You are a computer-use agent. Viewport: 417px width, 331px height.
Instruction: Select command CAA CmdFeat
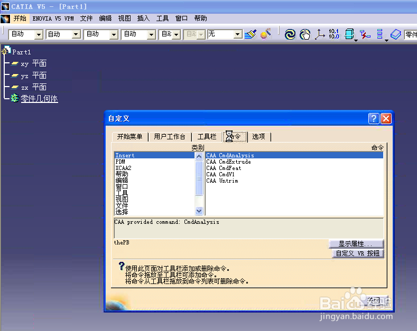294,168
